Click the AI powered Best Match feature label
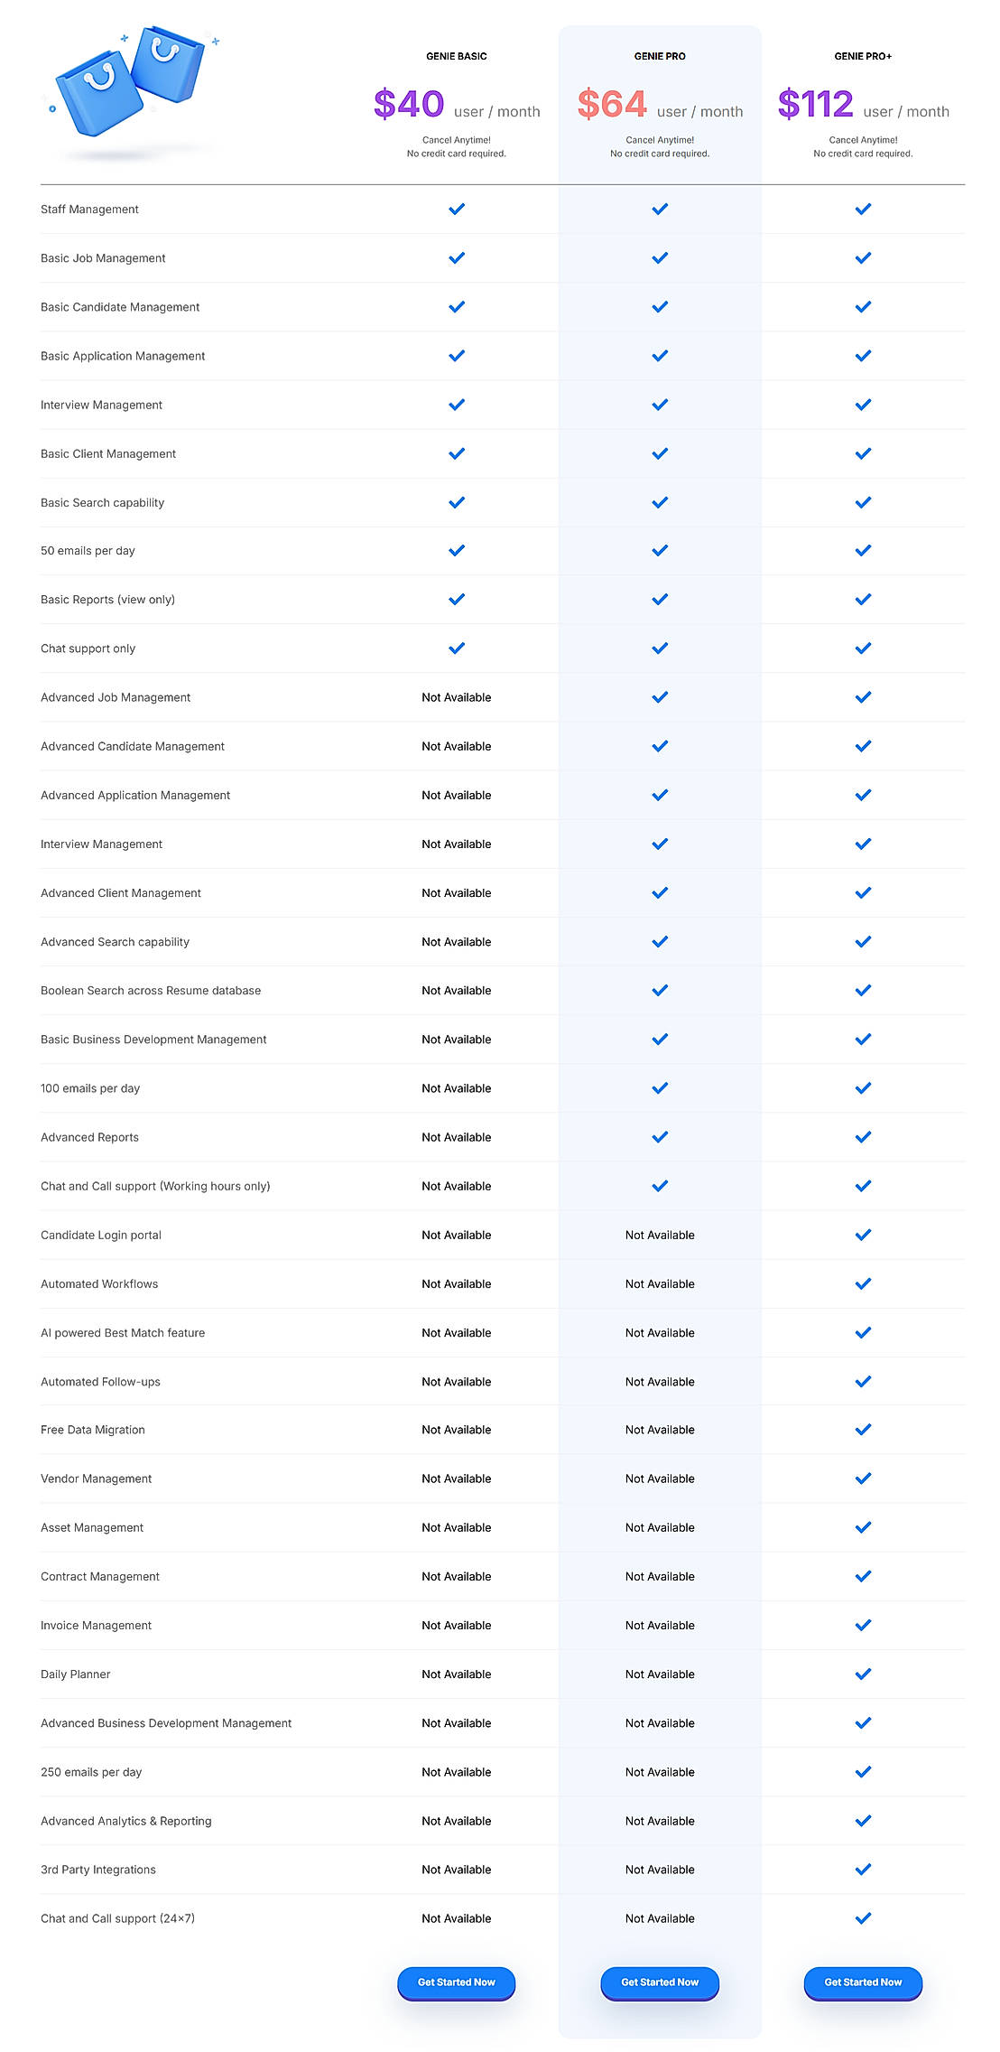The image size is (1000, 2052). (x=123, y=1332)
